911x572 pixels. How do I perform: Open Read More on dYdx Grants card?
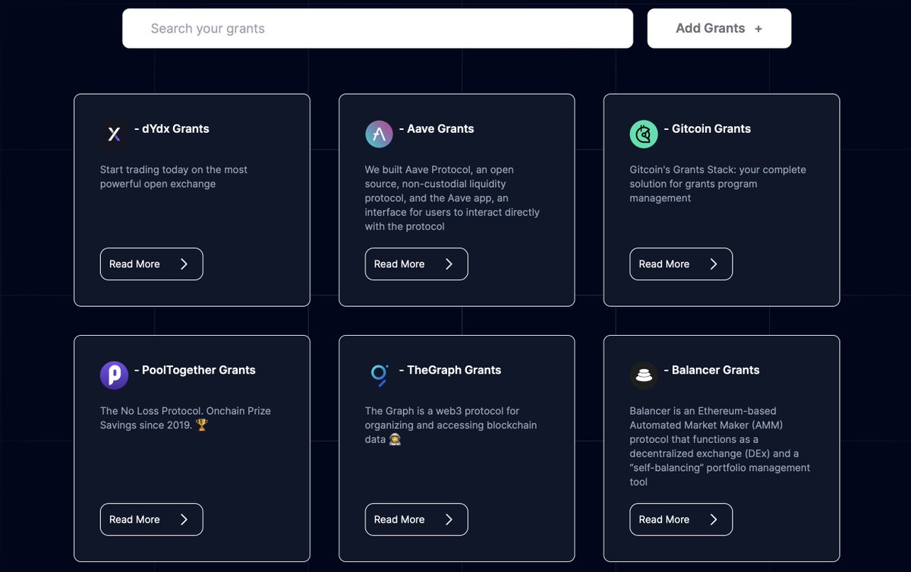pos(152,264)
